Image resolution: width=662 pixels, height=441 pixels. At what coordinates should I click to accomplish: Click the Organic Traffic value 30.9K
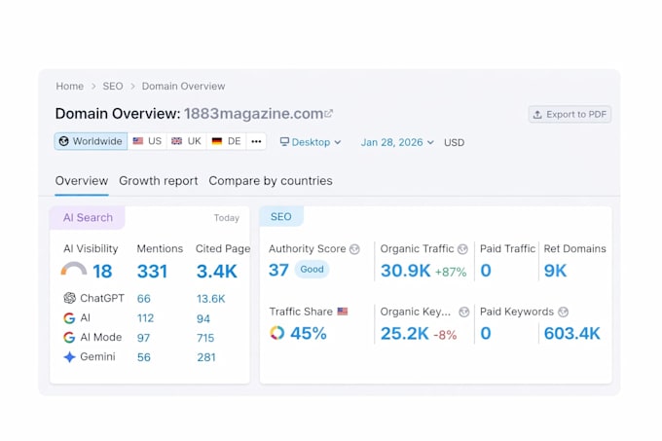tap(405, 271)
